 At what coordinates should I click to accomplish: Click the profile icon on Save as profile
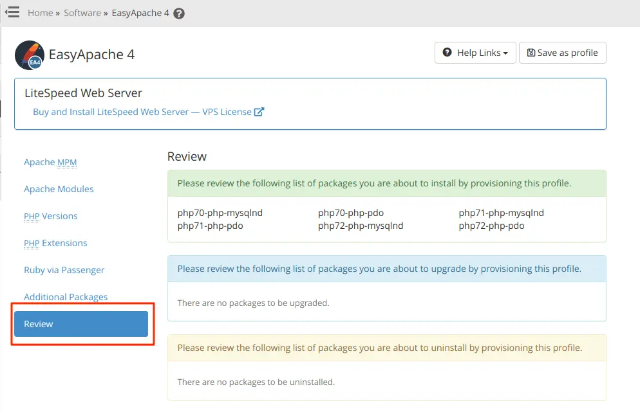pos(531,53)
